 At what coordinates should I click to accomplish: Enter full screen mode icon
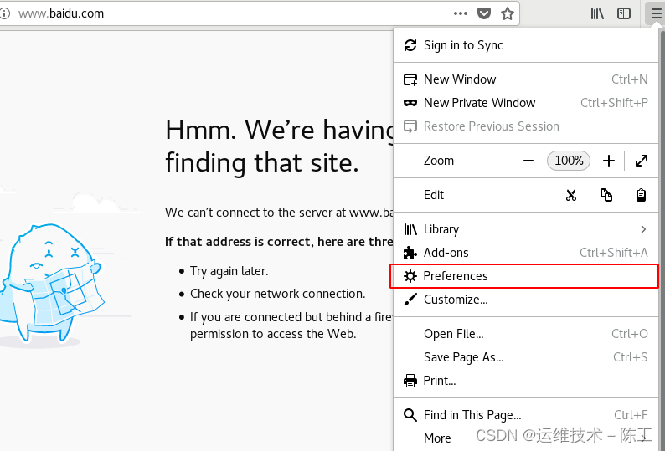tap(642, 161)
